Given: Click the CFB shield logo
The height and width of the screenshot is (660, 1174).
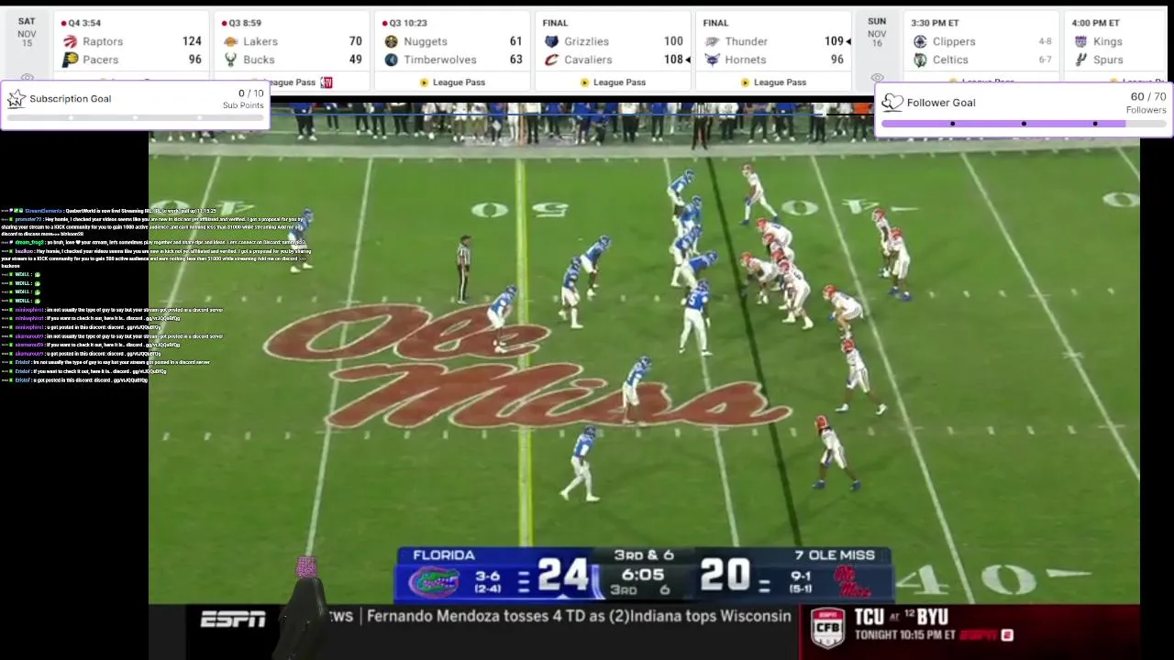Looking at the screenshot, I should point(827,629).
